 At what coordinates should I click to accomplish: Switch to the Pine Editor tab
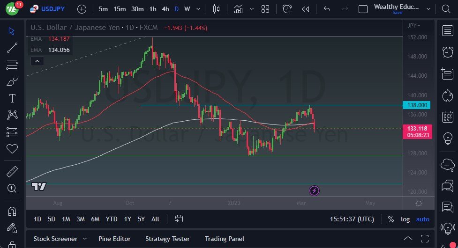click(x=114, y=239)
